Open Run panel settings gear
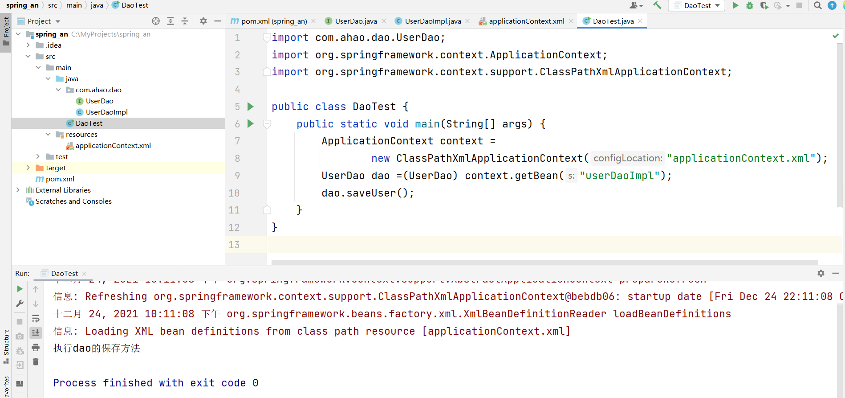 [821, 273]
